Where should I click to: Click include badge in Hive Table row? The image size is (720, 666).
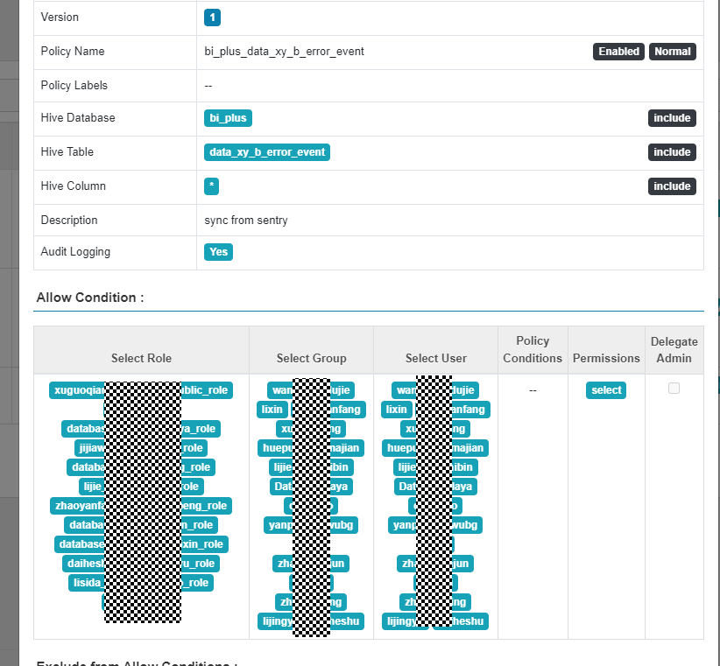coord(672,152)
